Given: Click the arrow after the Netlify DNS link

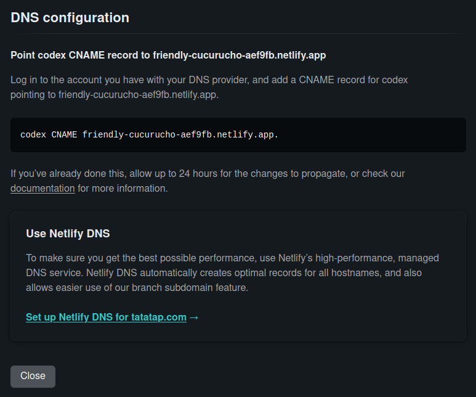Looking at the screenshot, I should tap(194, 317).
